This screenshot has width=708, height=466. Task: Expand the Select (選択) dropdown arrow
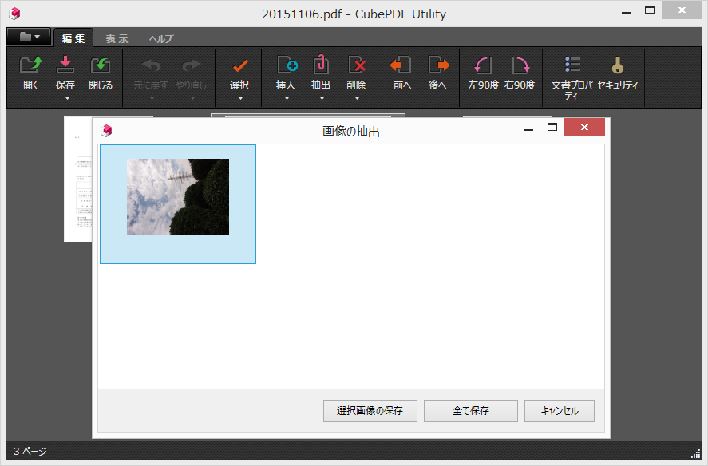[241, 98]
